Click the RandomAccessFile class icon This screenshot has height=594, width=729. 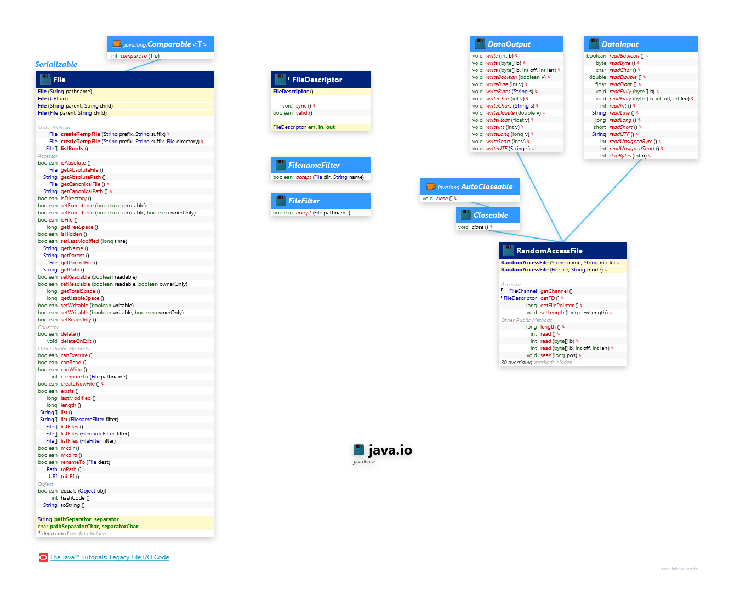pos(508,251)
